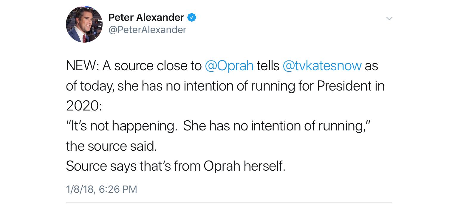Open the tweet options chevron menu

click(x=389, y=18)
